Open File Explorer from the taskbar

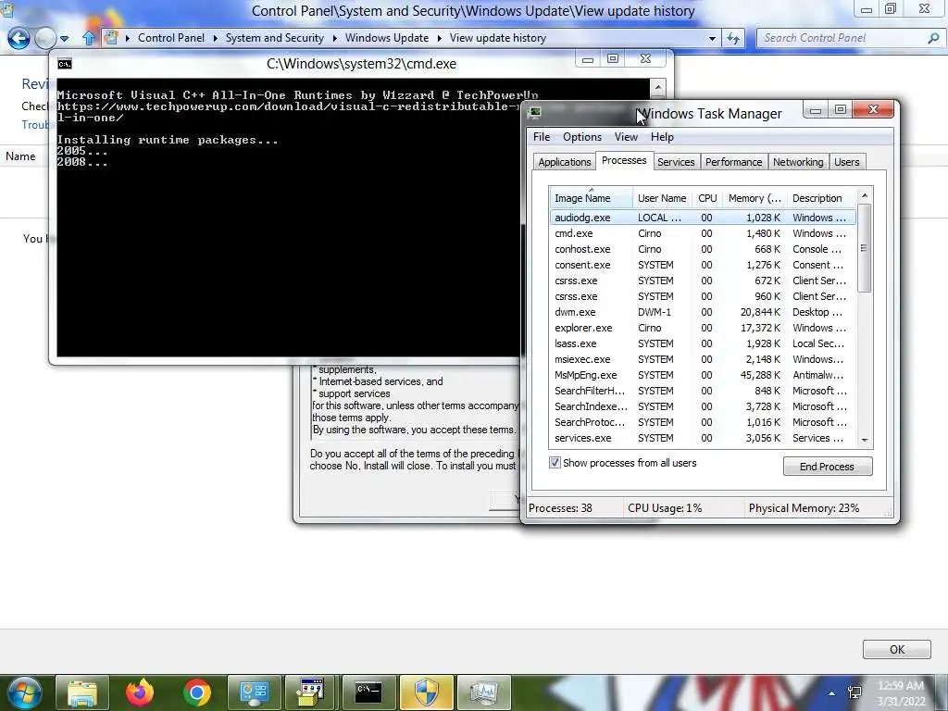click(x=82, y=692)
